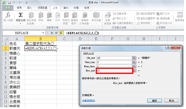Expand AutoSum dropdown arrow
This screenshot has height=109, width=186.
tap(20, 24)
